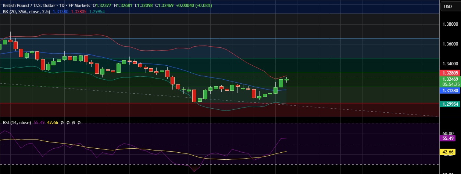Click the purple RSI value 55.49 in legend
461x174 pixels.
point(39,122)
